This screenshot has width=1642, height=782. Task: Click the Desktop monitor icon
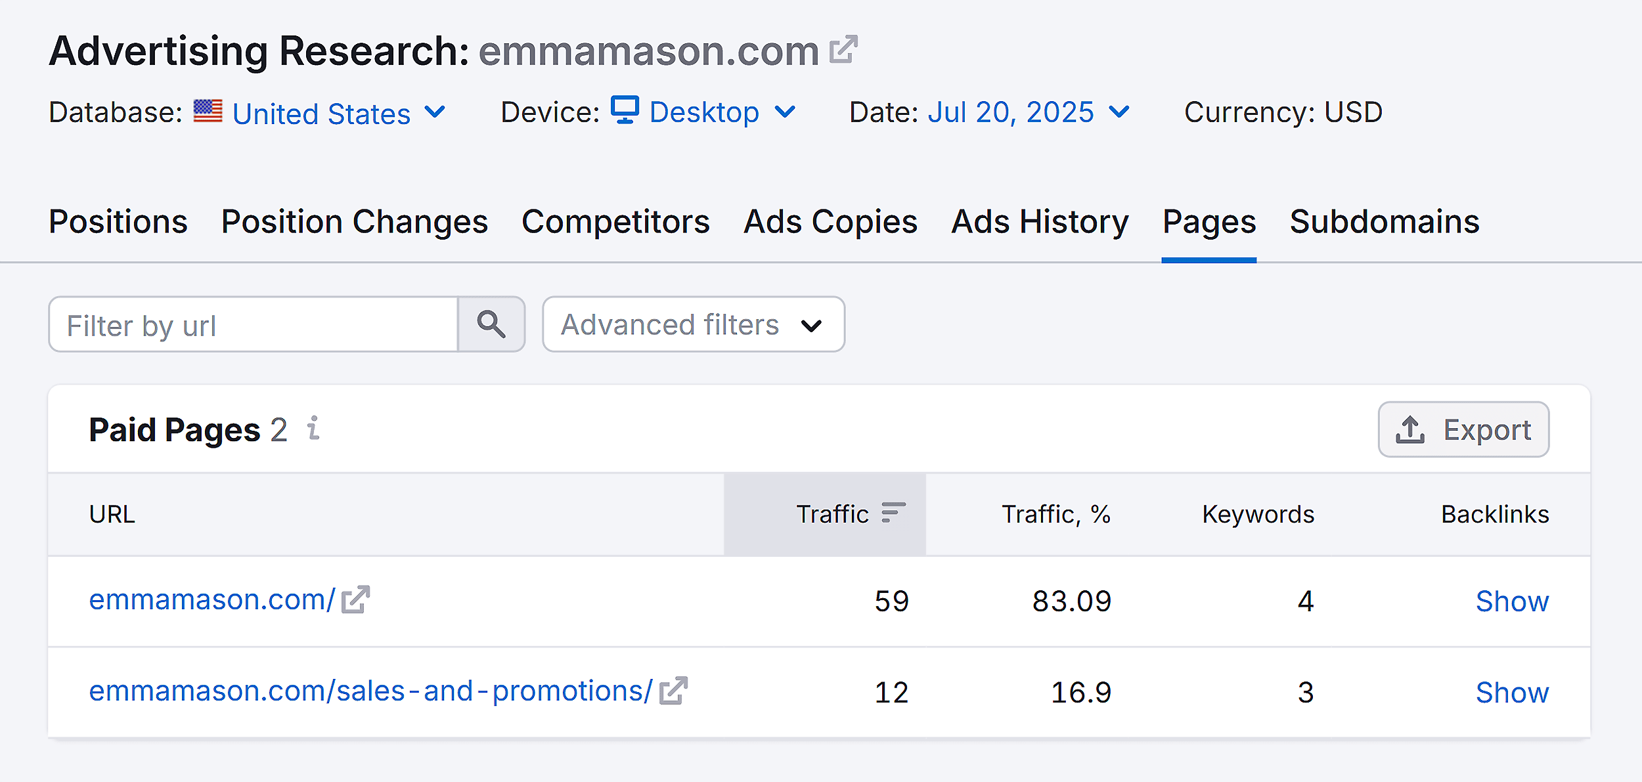pos(625,110)
